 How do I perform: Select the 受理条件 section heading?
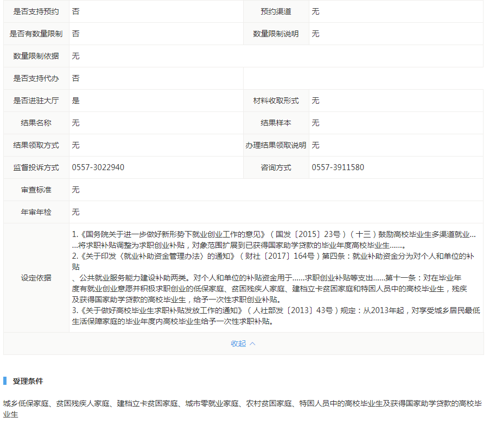[x=28, y=381]
